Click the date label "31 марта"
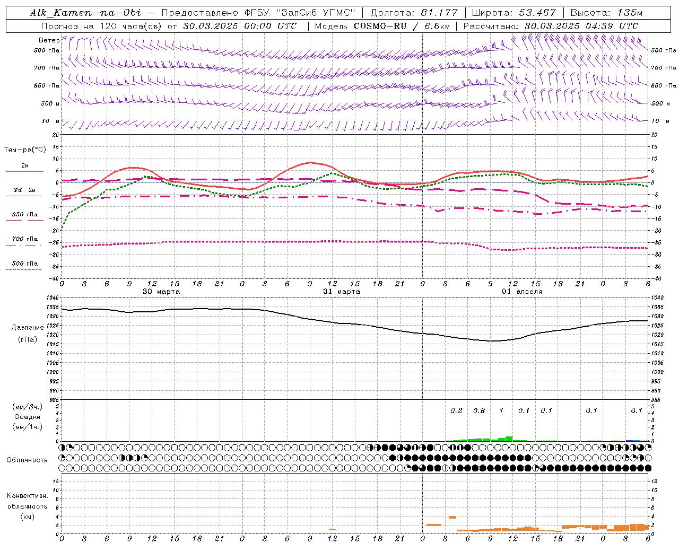679x543 pixels. pos(342,292)
